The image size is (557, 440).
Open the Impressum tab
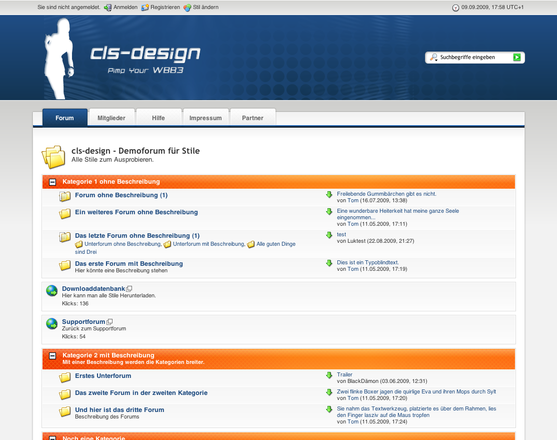(205, 118)
